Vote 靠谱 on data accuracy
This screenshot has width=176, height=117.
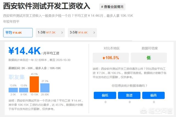[129, 95]
